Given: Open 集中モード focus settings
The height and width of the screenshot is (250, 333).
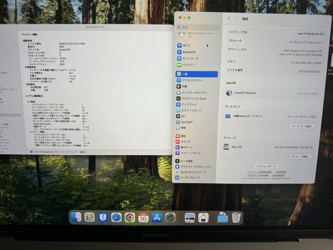Looking at the screenshot, I should [x=184, y=147].
